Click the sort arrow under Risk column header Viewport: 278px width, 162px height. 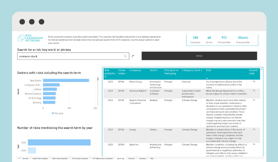tap(207, 78)
